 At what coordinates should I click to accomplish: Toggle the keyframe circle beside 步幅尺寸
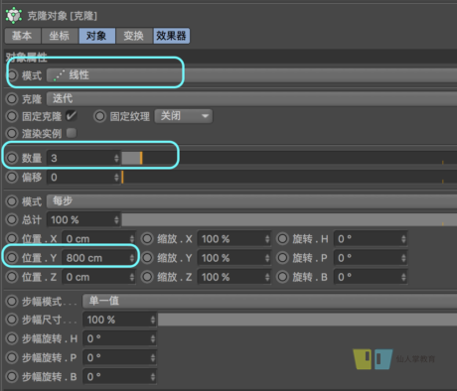point(12,320)
